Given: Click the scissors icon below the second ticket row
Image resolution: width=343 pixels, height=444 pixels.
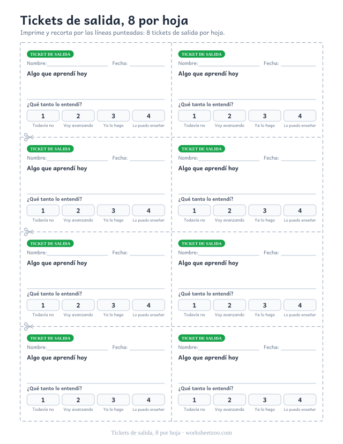Looking at the screenshot, I should (x=28, y=232).
